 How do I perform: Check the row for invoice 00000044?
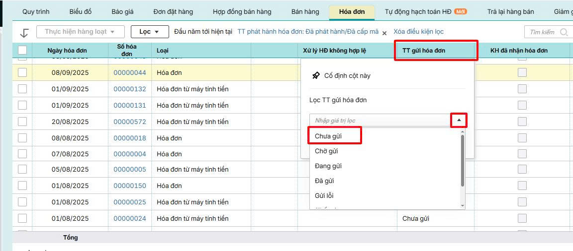coord(22,72)
